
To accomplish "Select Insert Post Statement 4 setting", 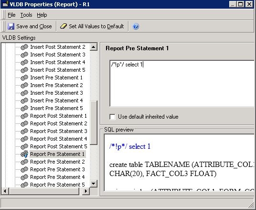I will point(58,62).
